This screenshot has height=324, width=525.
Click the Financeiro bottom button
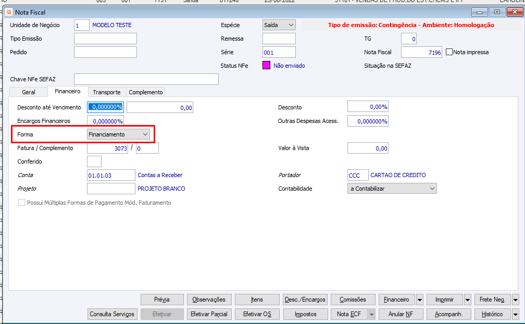tap(396, 300)
